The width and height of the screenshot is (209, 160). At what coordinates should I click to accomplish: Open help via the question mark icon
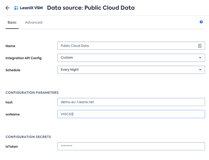point(201,22)
